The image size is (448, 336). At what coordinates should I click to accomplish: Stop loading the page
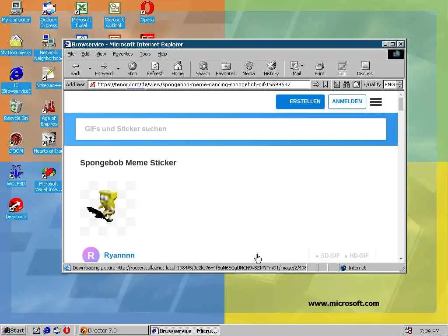pos(132,69)
